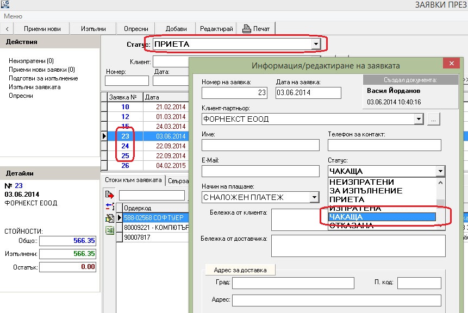
Task: Select Неизпратени (0) in Действия panel
Action: point(31,61)
